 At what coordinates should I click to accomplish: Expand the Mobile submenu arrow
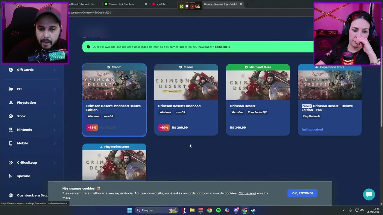click(54, 143)
